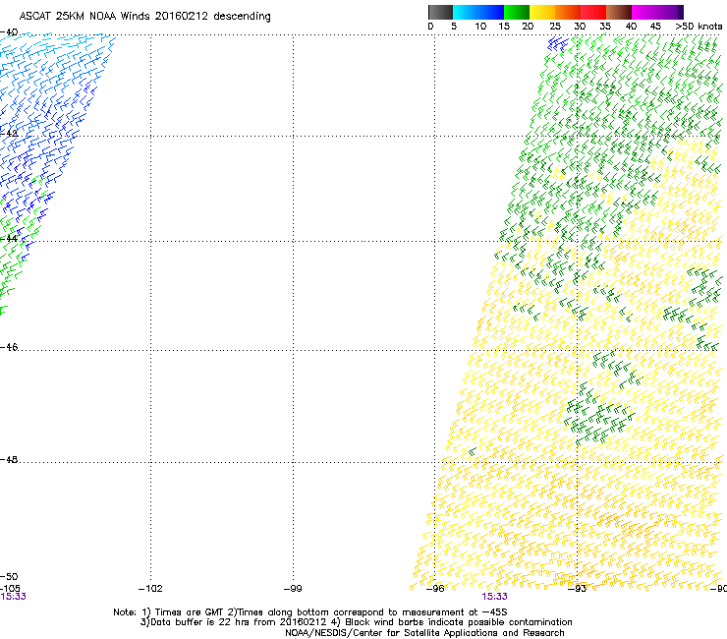Click the purple '15:33' time right of -96
This screenshot has width=727, height=639.
[495, 597]
